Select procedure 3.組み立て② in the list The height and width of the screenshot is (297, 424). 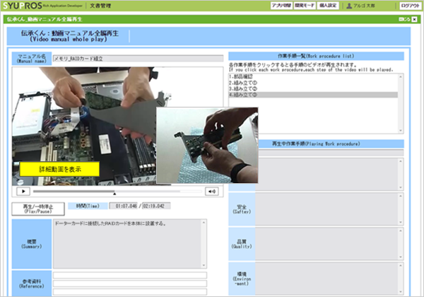(313, 88)
